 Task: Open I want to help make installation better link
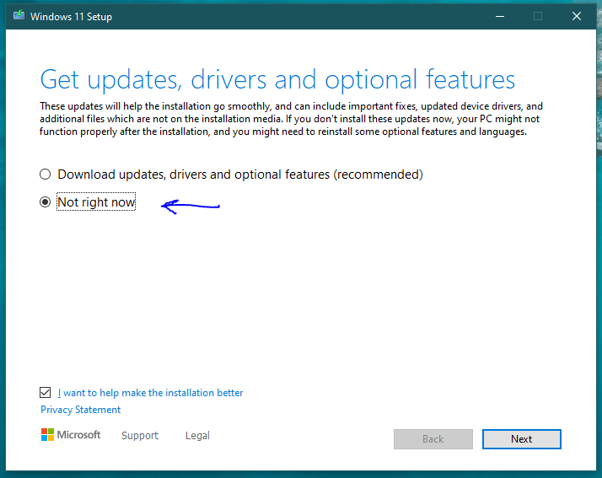(150, 393)
